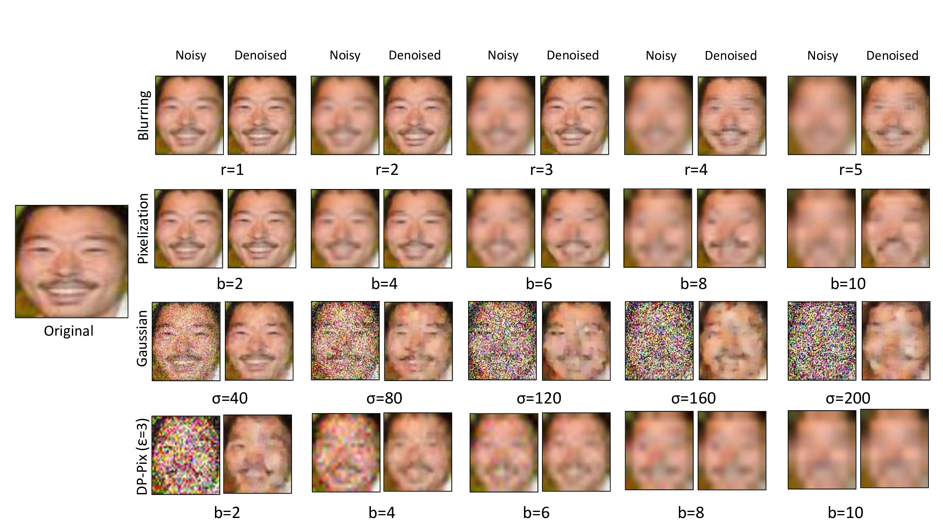Choose the DP-Pix noisy image at b=4
Screen dimensions: 943x530
[346, 453]
